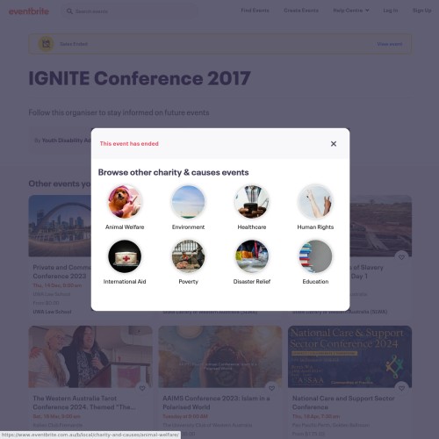Go to Eventbrite home via logo
439x439 pixels.
(x=29, y=11)
